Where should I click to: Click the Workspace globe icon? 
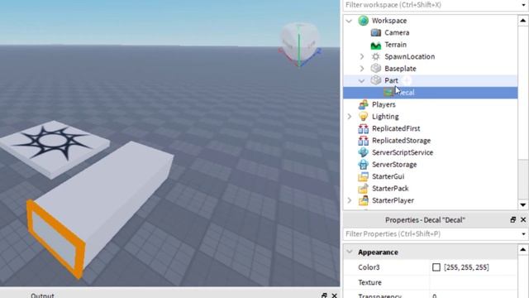(364, 21)
